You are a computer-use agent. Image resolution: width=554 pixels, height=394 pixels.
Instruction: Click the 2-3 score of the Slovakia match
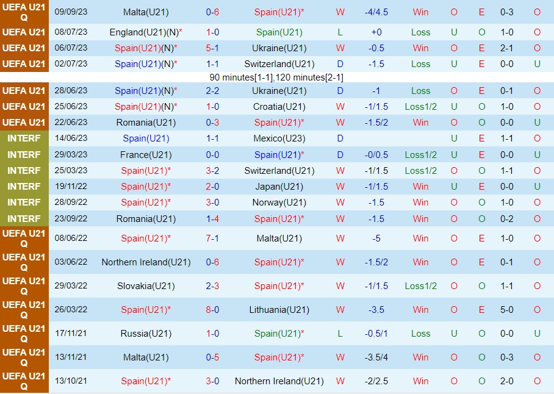pyautogui.click(x=212, y=286)
